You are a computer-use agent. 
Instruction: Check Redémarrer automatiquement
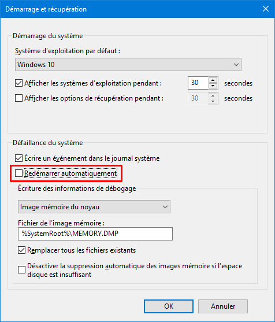[18, 173]
